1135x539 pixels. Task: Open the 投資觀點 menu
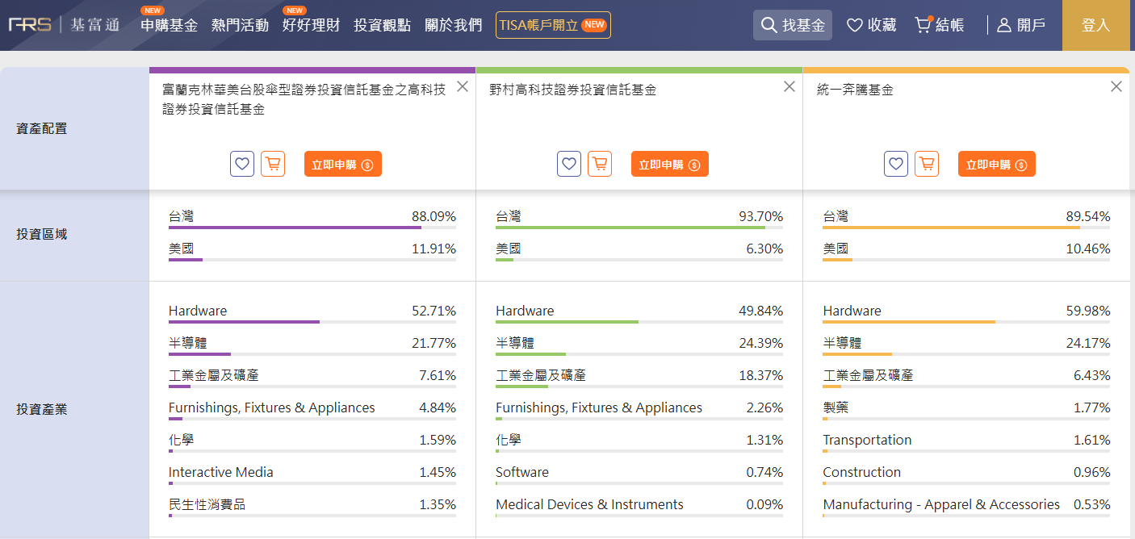coord(382,25)
